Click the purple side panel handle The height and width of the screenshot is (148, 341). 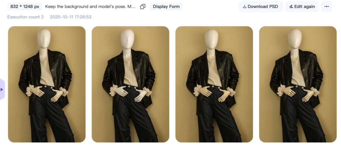[x=2, y=89]
